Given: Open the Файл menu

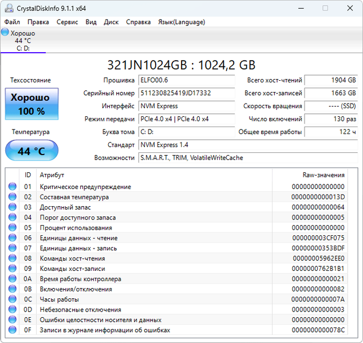Looking at the screenshot, I should (x=12, y=22).
